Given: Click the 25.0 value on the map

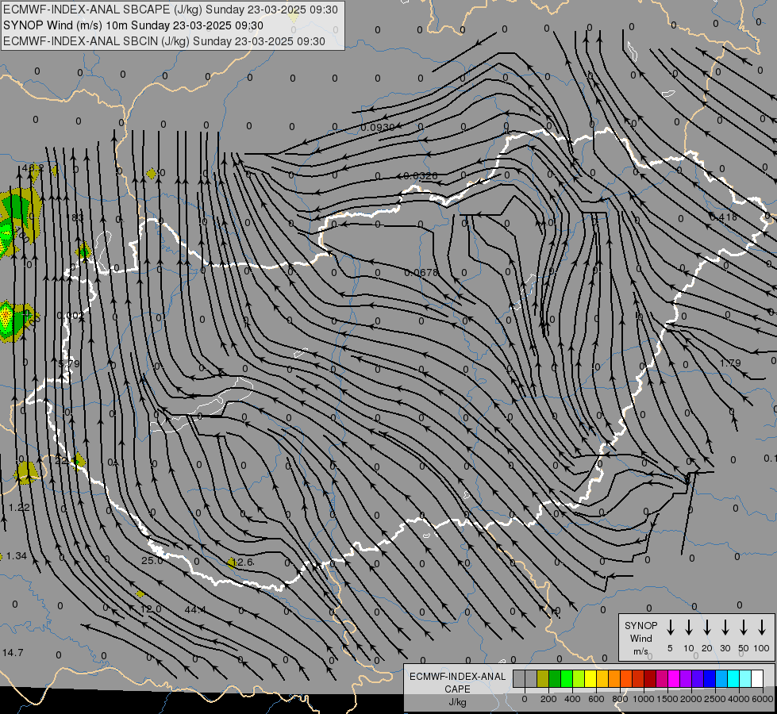Looking at the screenshot, I should point(152,560).
